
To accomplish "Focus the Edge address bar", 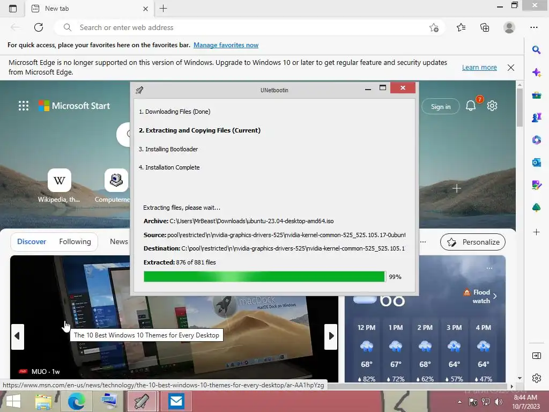I will click(249, 27).
